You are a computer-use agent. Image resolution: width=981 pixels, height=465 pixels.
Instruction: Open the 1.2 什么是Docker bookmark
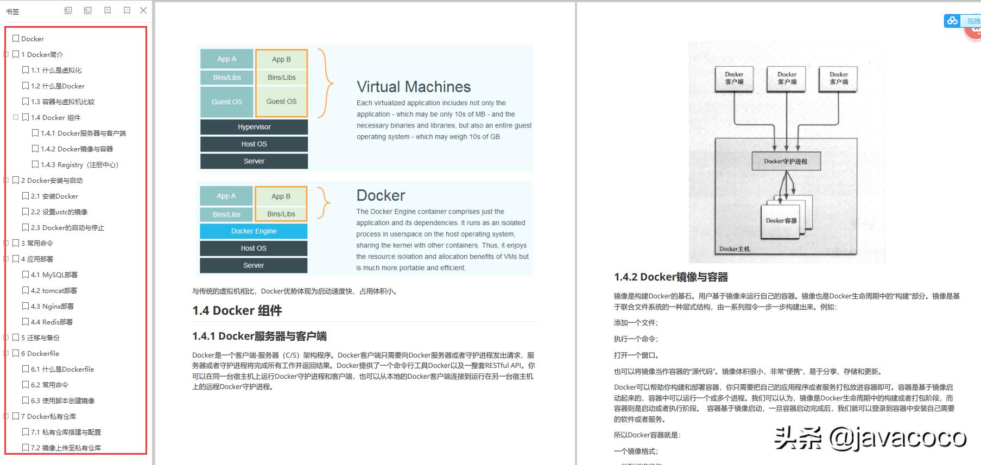coord(58,86)
